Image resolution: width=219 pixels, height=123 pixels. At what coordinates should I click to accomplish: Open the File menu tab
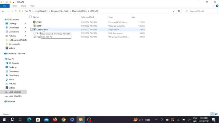point(5,6)
